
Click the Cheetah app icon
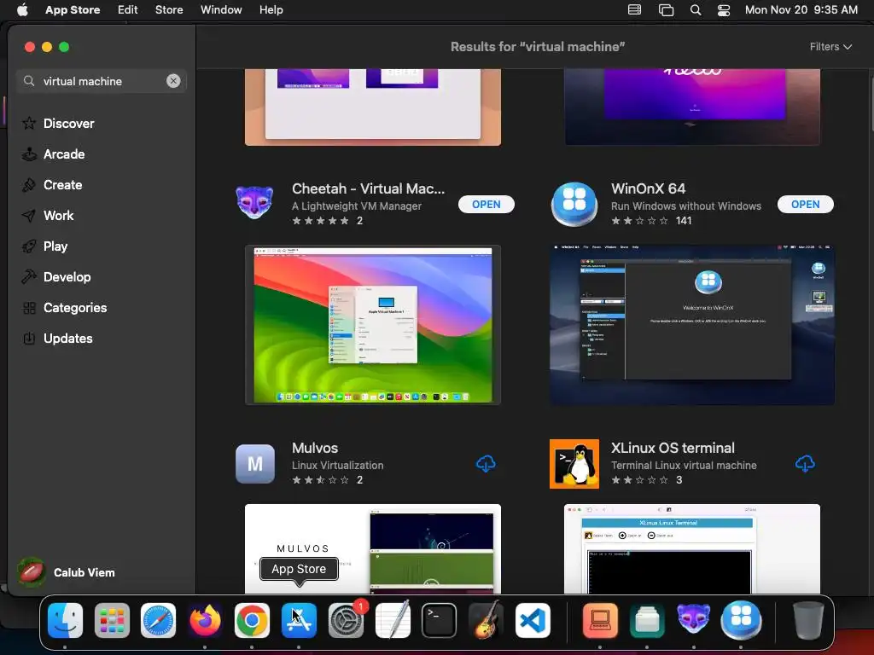coord(254,203)
